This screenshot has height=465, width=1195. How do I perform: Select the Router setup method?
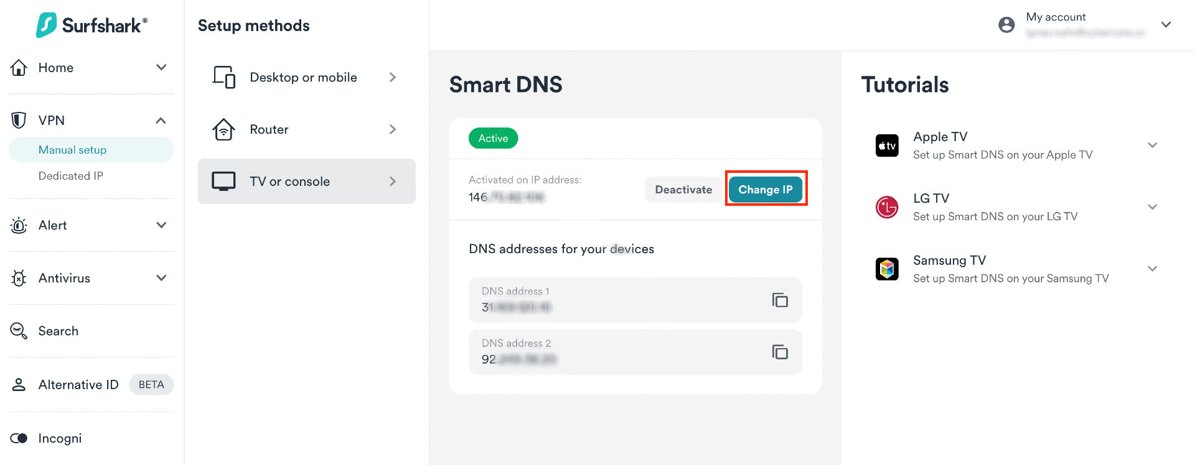pyautogui.click(x=307, y=129)
